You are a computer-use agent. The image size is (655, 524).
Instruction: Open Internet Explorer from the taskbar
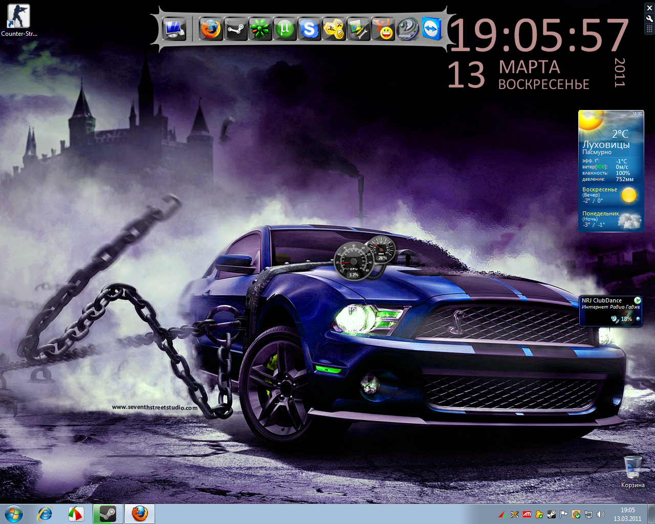coord(45,514)
